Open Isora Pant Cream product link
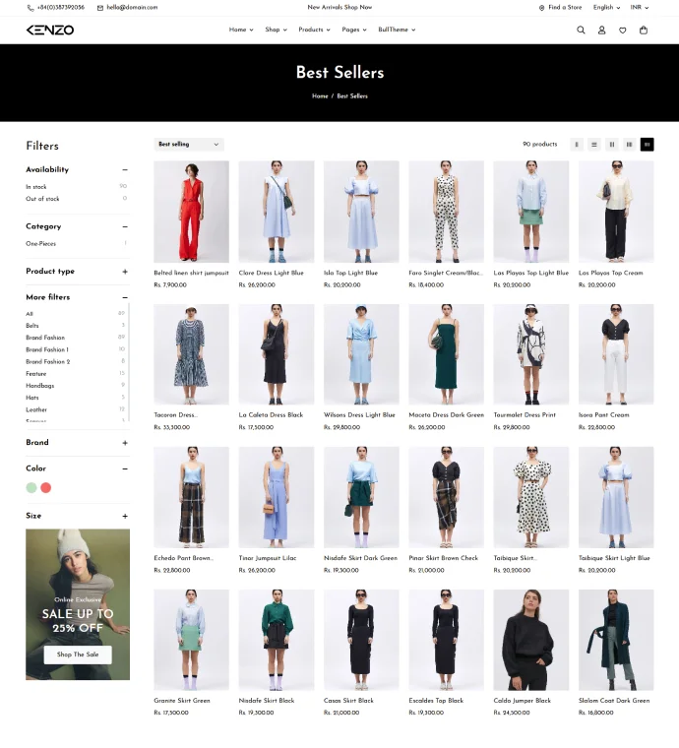This screenshot has width=679, height=748. coord(603,415)
